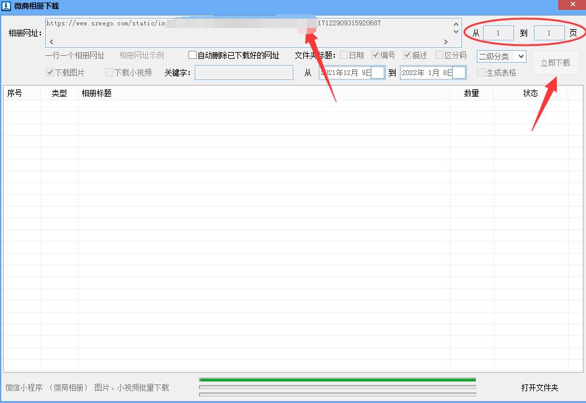Open the end date picker 2022年1月8日
Viewport: 586px width, 403px height.
point(433,73)
